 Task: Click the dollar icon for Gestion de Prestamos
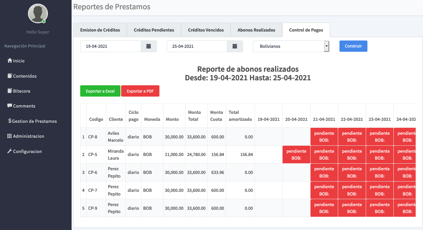10,121
